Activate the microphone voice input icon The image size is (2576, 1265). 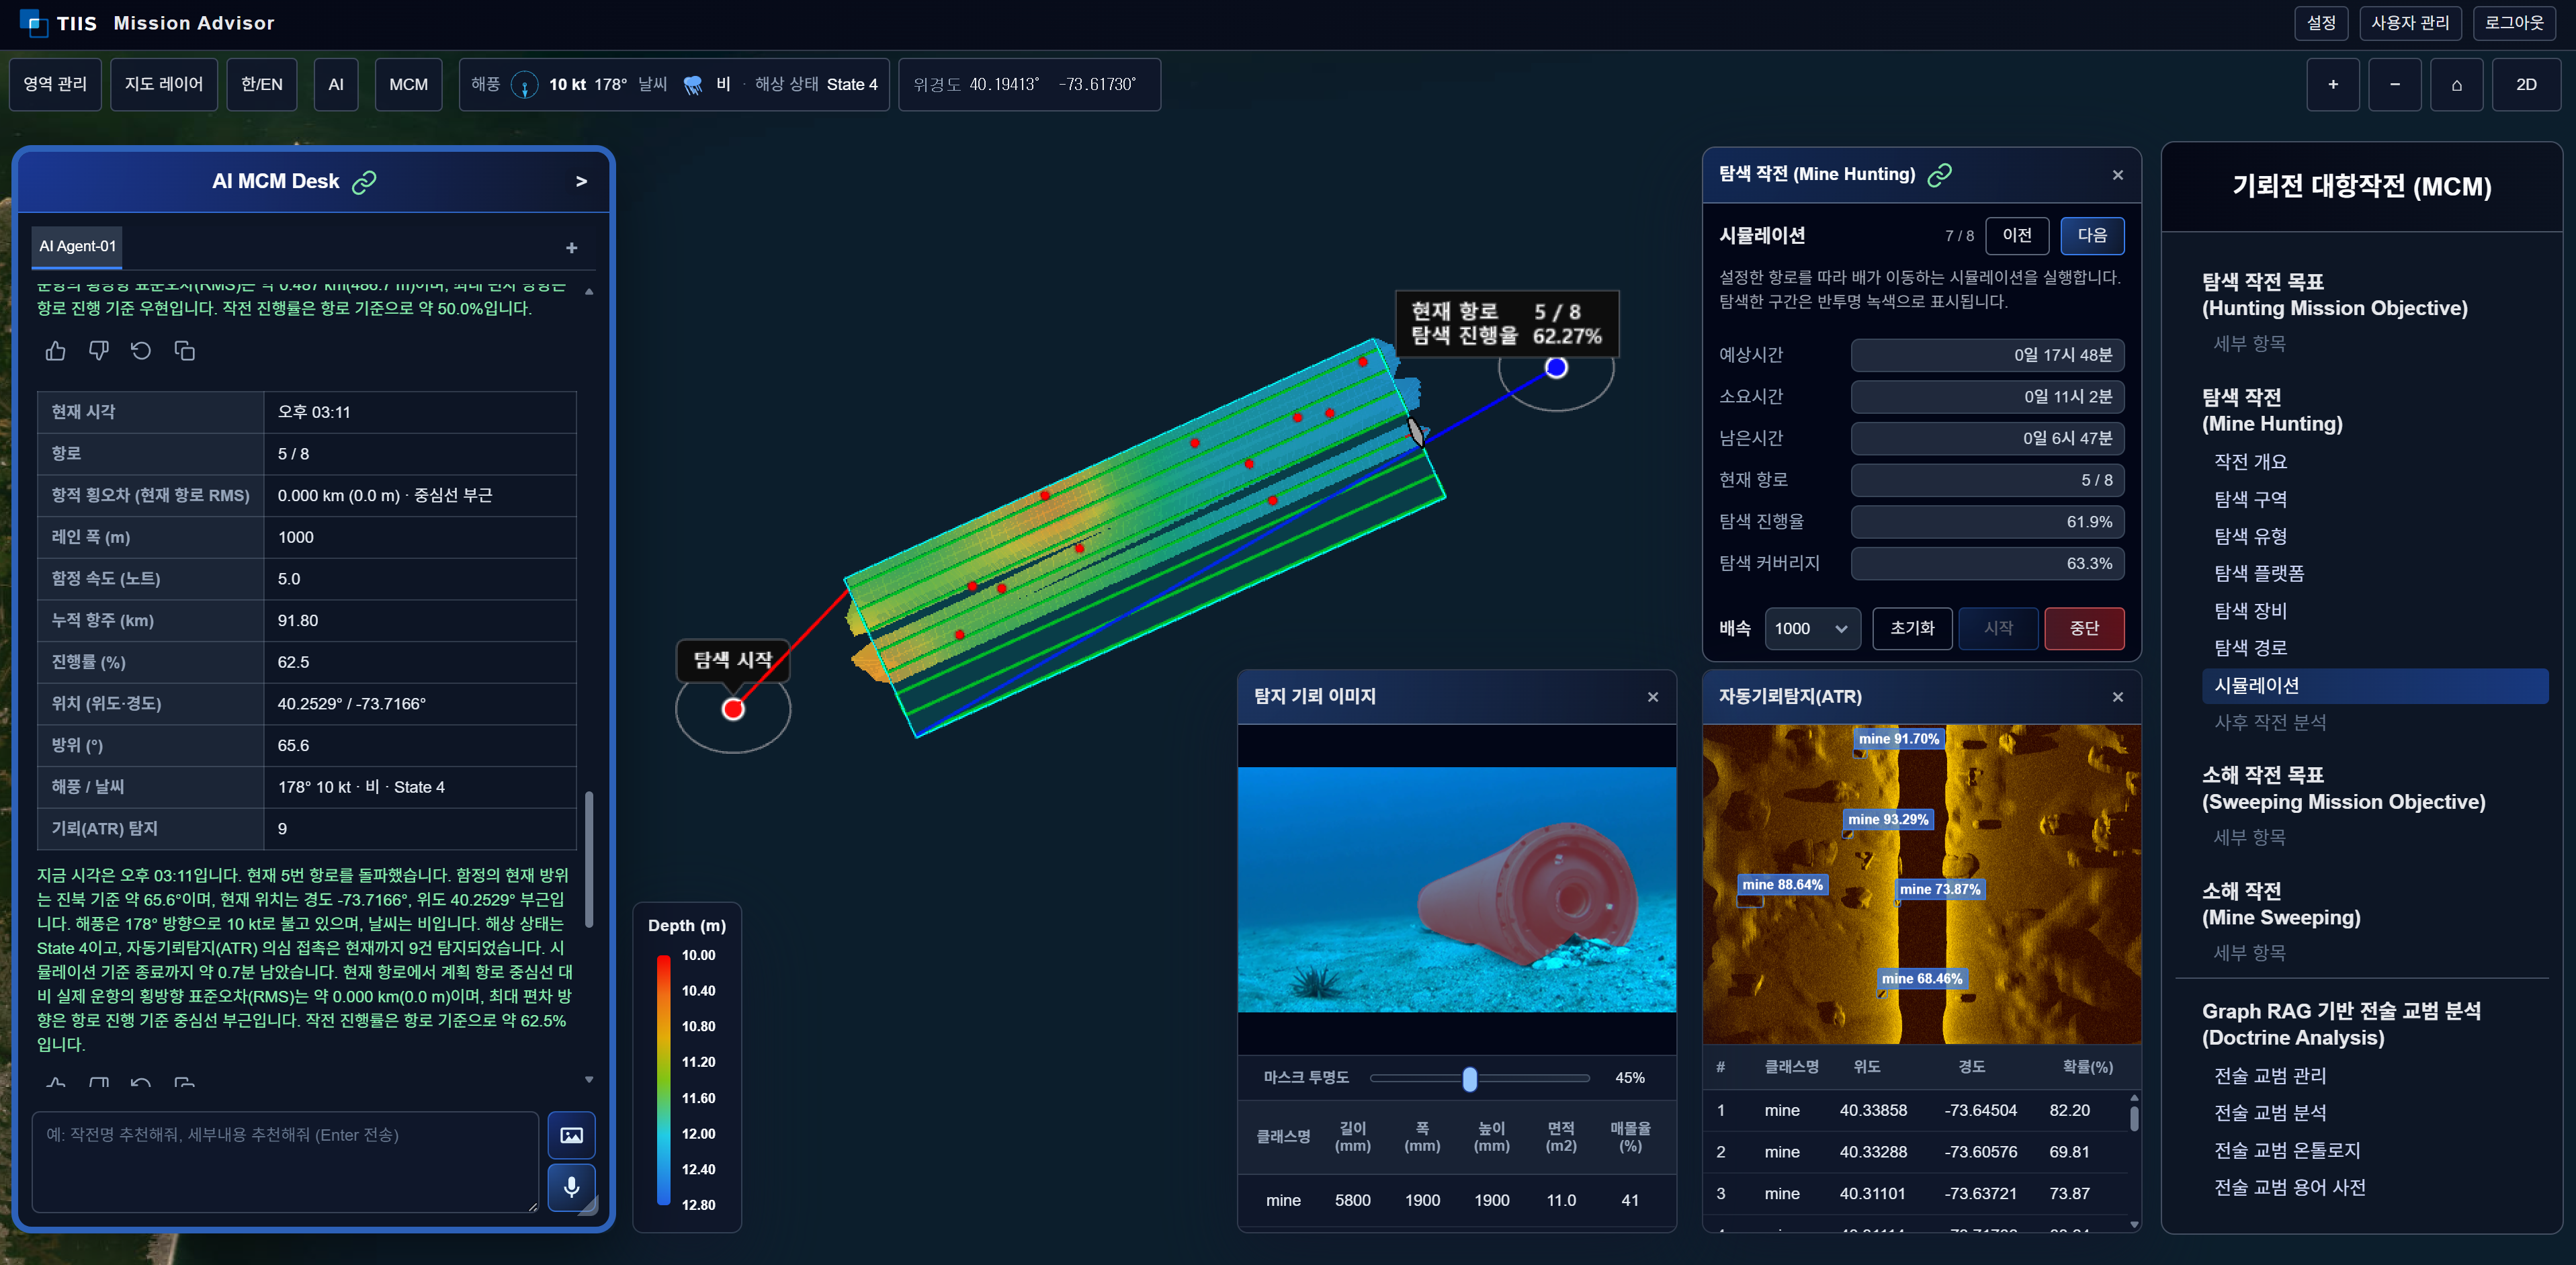point(571,1187)
